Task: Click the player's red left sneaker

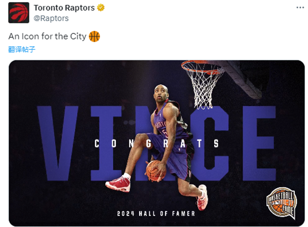Action: (x=119, y=184)
